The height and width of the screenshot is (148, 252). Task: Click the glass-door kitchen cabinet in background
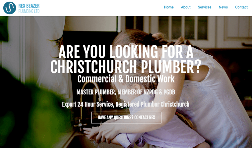(183, 29)
